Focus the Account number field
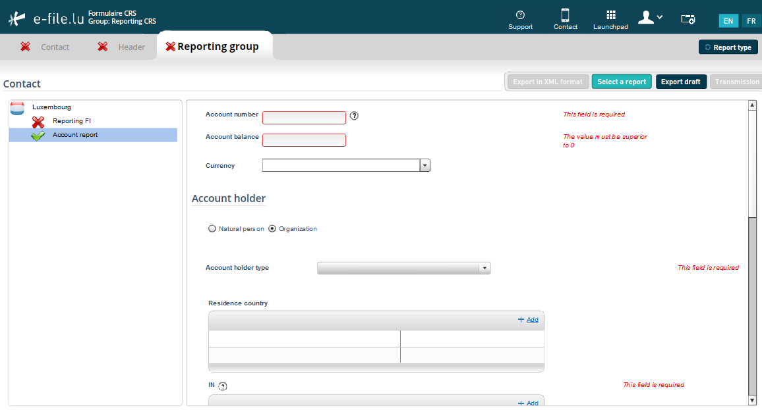762x410 pixels. point(305,117)
